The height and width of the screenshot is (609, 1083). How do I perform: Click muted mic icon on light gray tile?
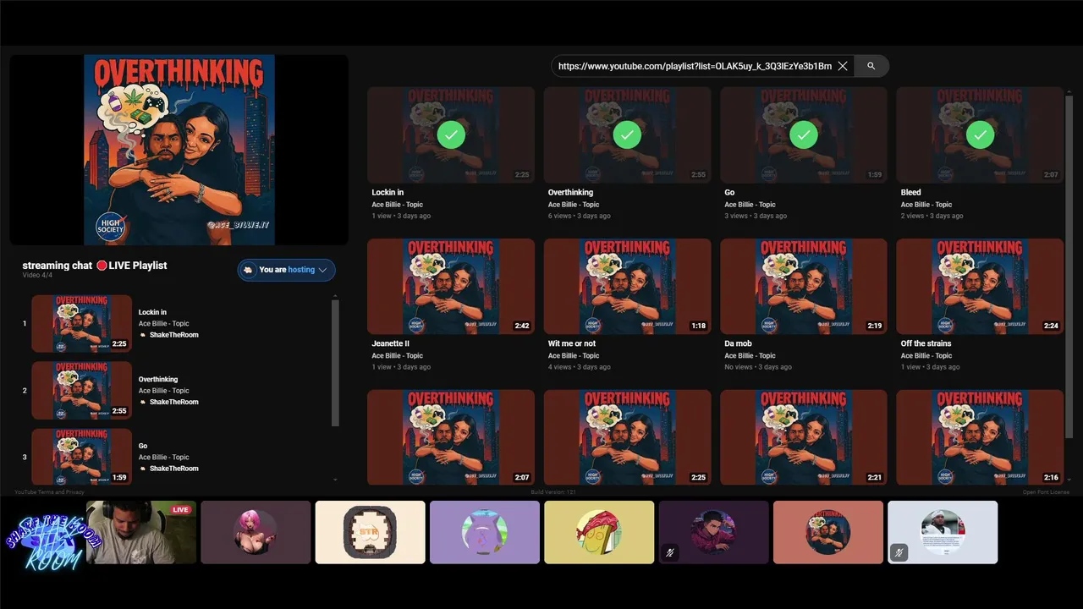[899, 552]
